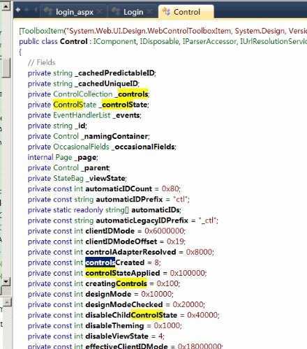Click the value 0x6000000
Screen dimensions: 307x349
[164, 231]
